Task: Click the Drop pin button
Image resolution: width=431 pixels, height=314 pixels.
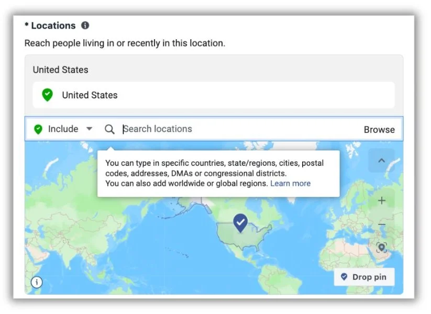Action: click(x=364, y=277)
